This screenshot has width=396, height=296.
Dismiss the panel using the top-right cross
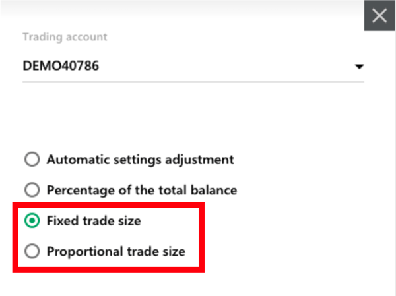click(x=379, y=16)
